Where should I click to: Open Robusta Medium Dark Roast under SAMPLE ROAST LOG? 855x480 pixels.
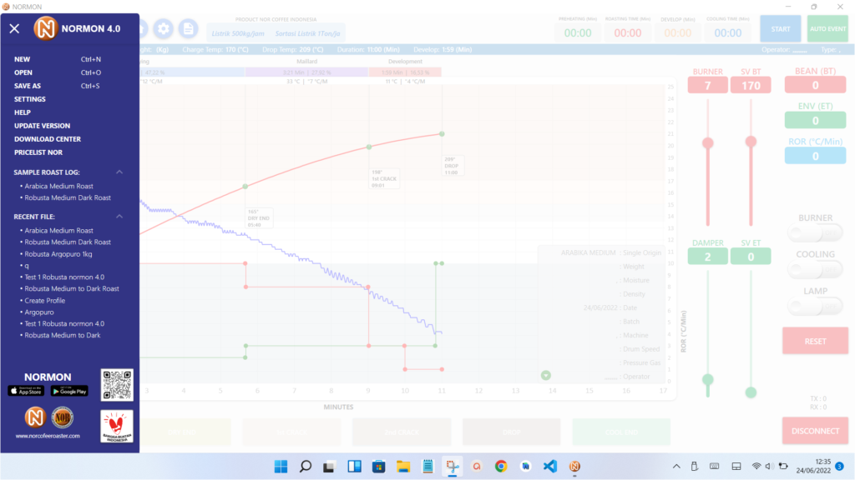pos(68,198)
